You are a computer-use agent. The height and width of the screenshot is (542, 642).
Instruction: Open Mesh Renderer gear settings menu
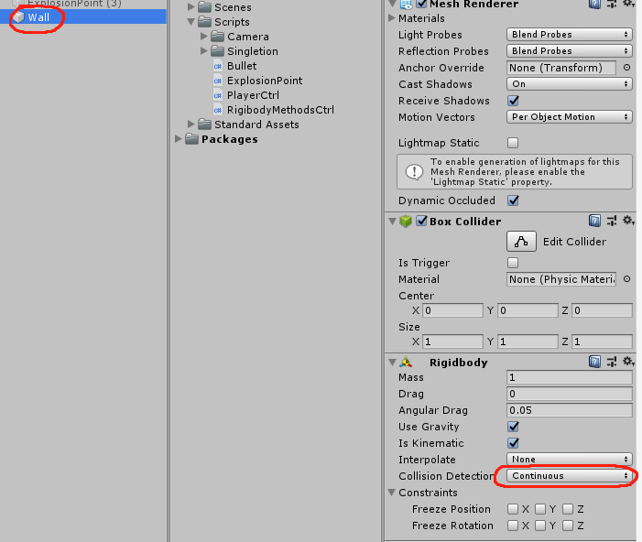tap(628, 4)
